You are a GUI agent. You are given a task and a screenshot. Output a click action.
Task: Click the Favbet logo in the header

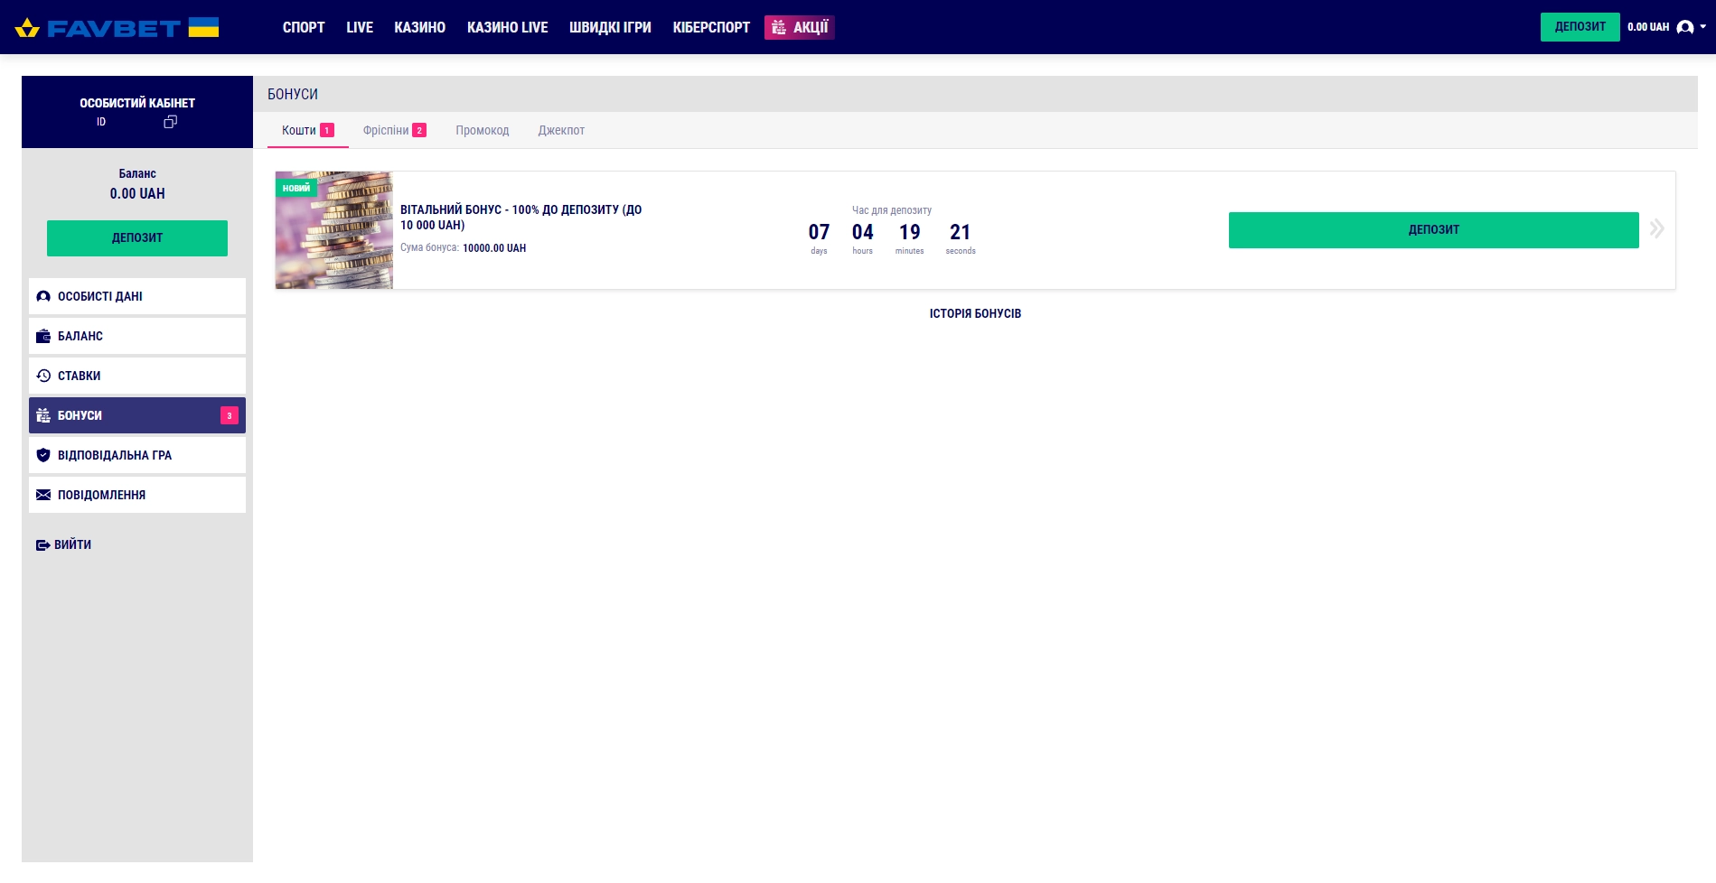click(x=116, y=28)
